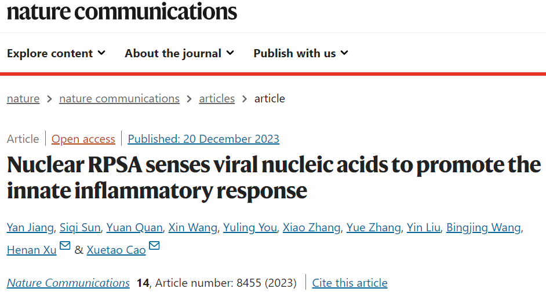546x292 pixels.
Task: Click the Xuetao Cao author link
Action: [x=117, y=250]
